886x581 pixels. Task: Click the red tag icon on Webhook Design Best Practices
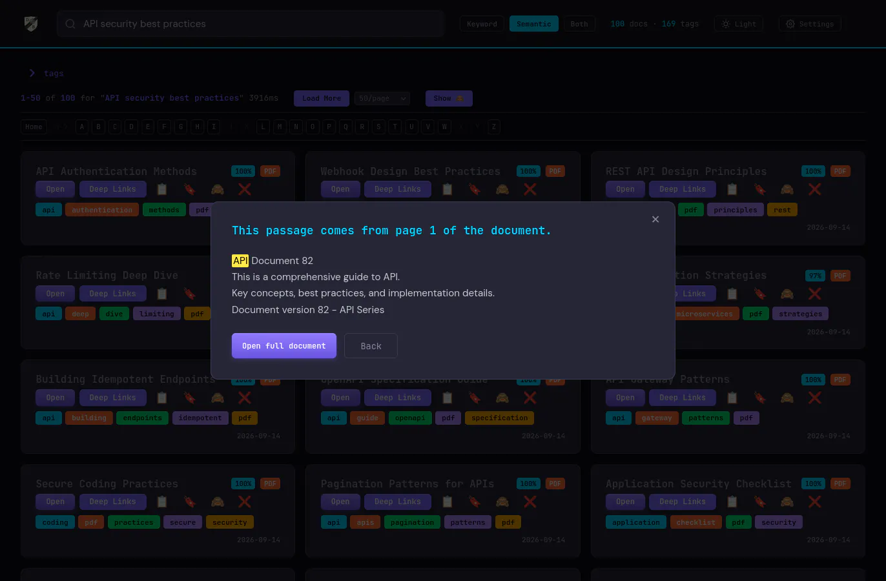coord(475,189)
